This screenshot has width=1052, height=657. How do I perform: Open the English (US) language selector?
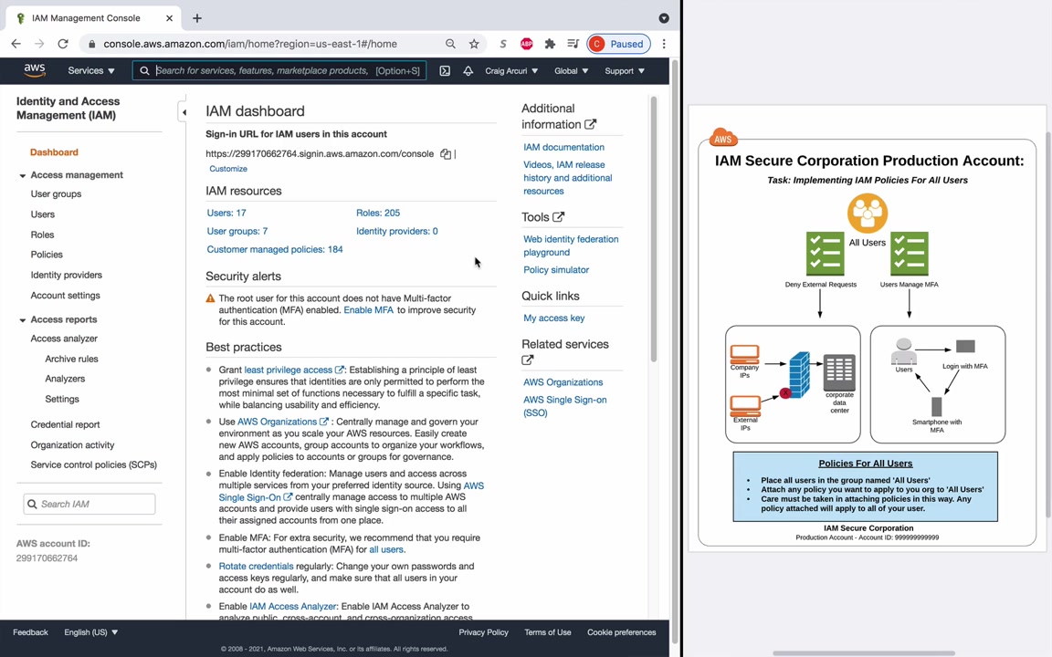pos(90,632)
